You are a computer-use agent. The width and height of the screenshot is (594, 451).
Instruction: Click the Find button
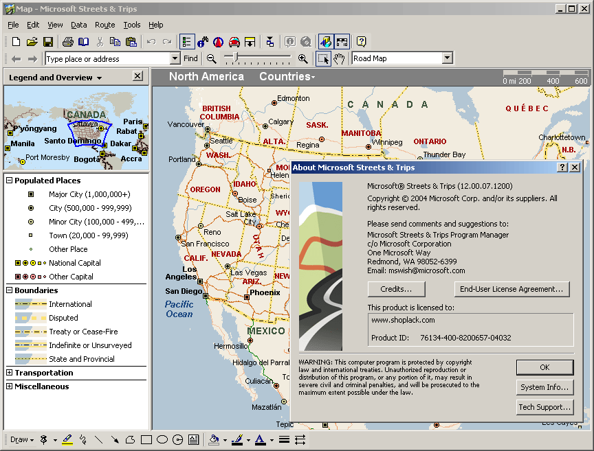(x=190, y=58)
